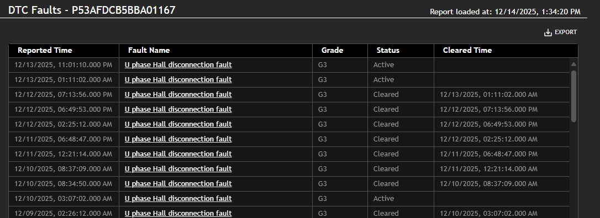Click the Export download icon

tap(548, 32)
